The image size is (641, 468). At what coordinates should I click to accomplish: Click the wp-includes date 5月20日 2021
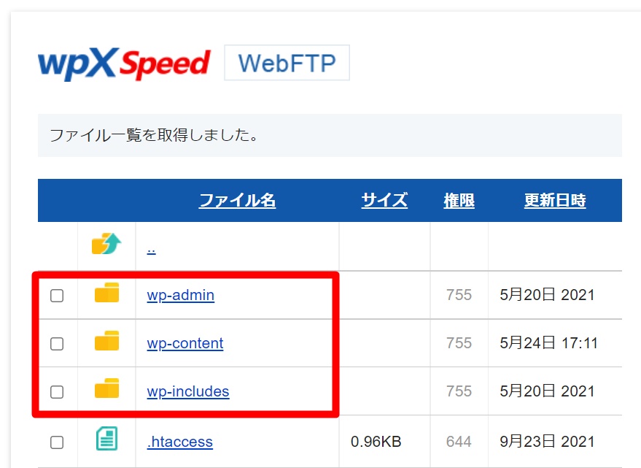tap(547, 391)
